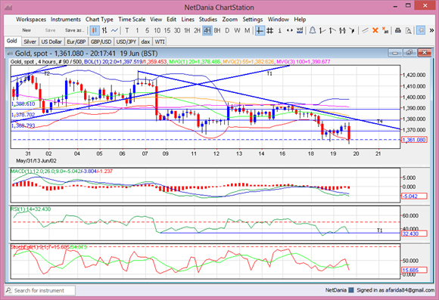
Task: Click the orange X delete icon
Action: click(375, 30)
